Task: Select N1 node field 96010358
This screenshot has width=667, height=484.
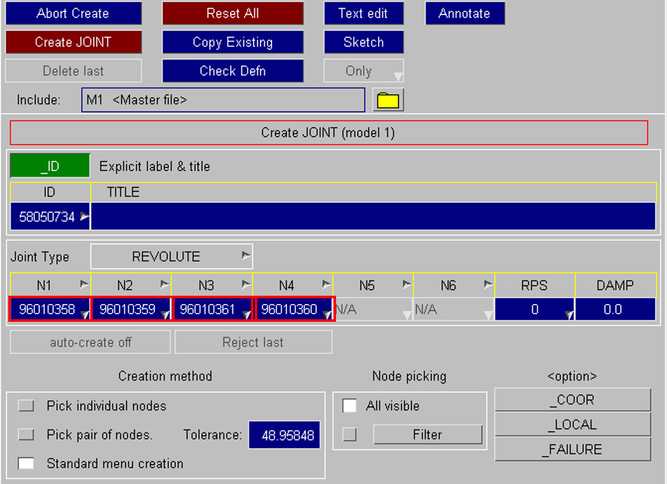Action: pos(50,309)
